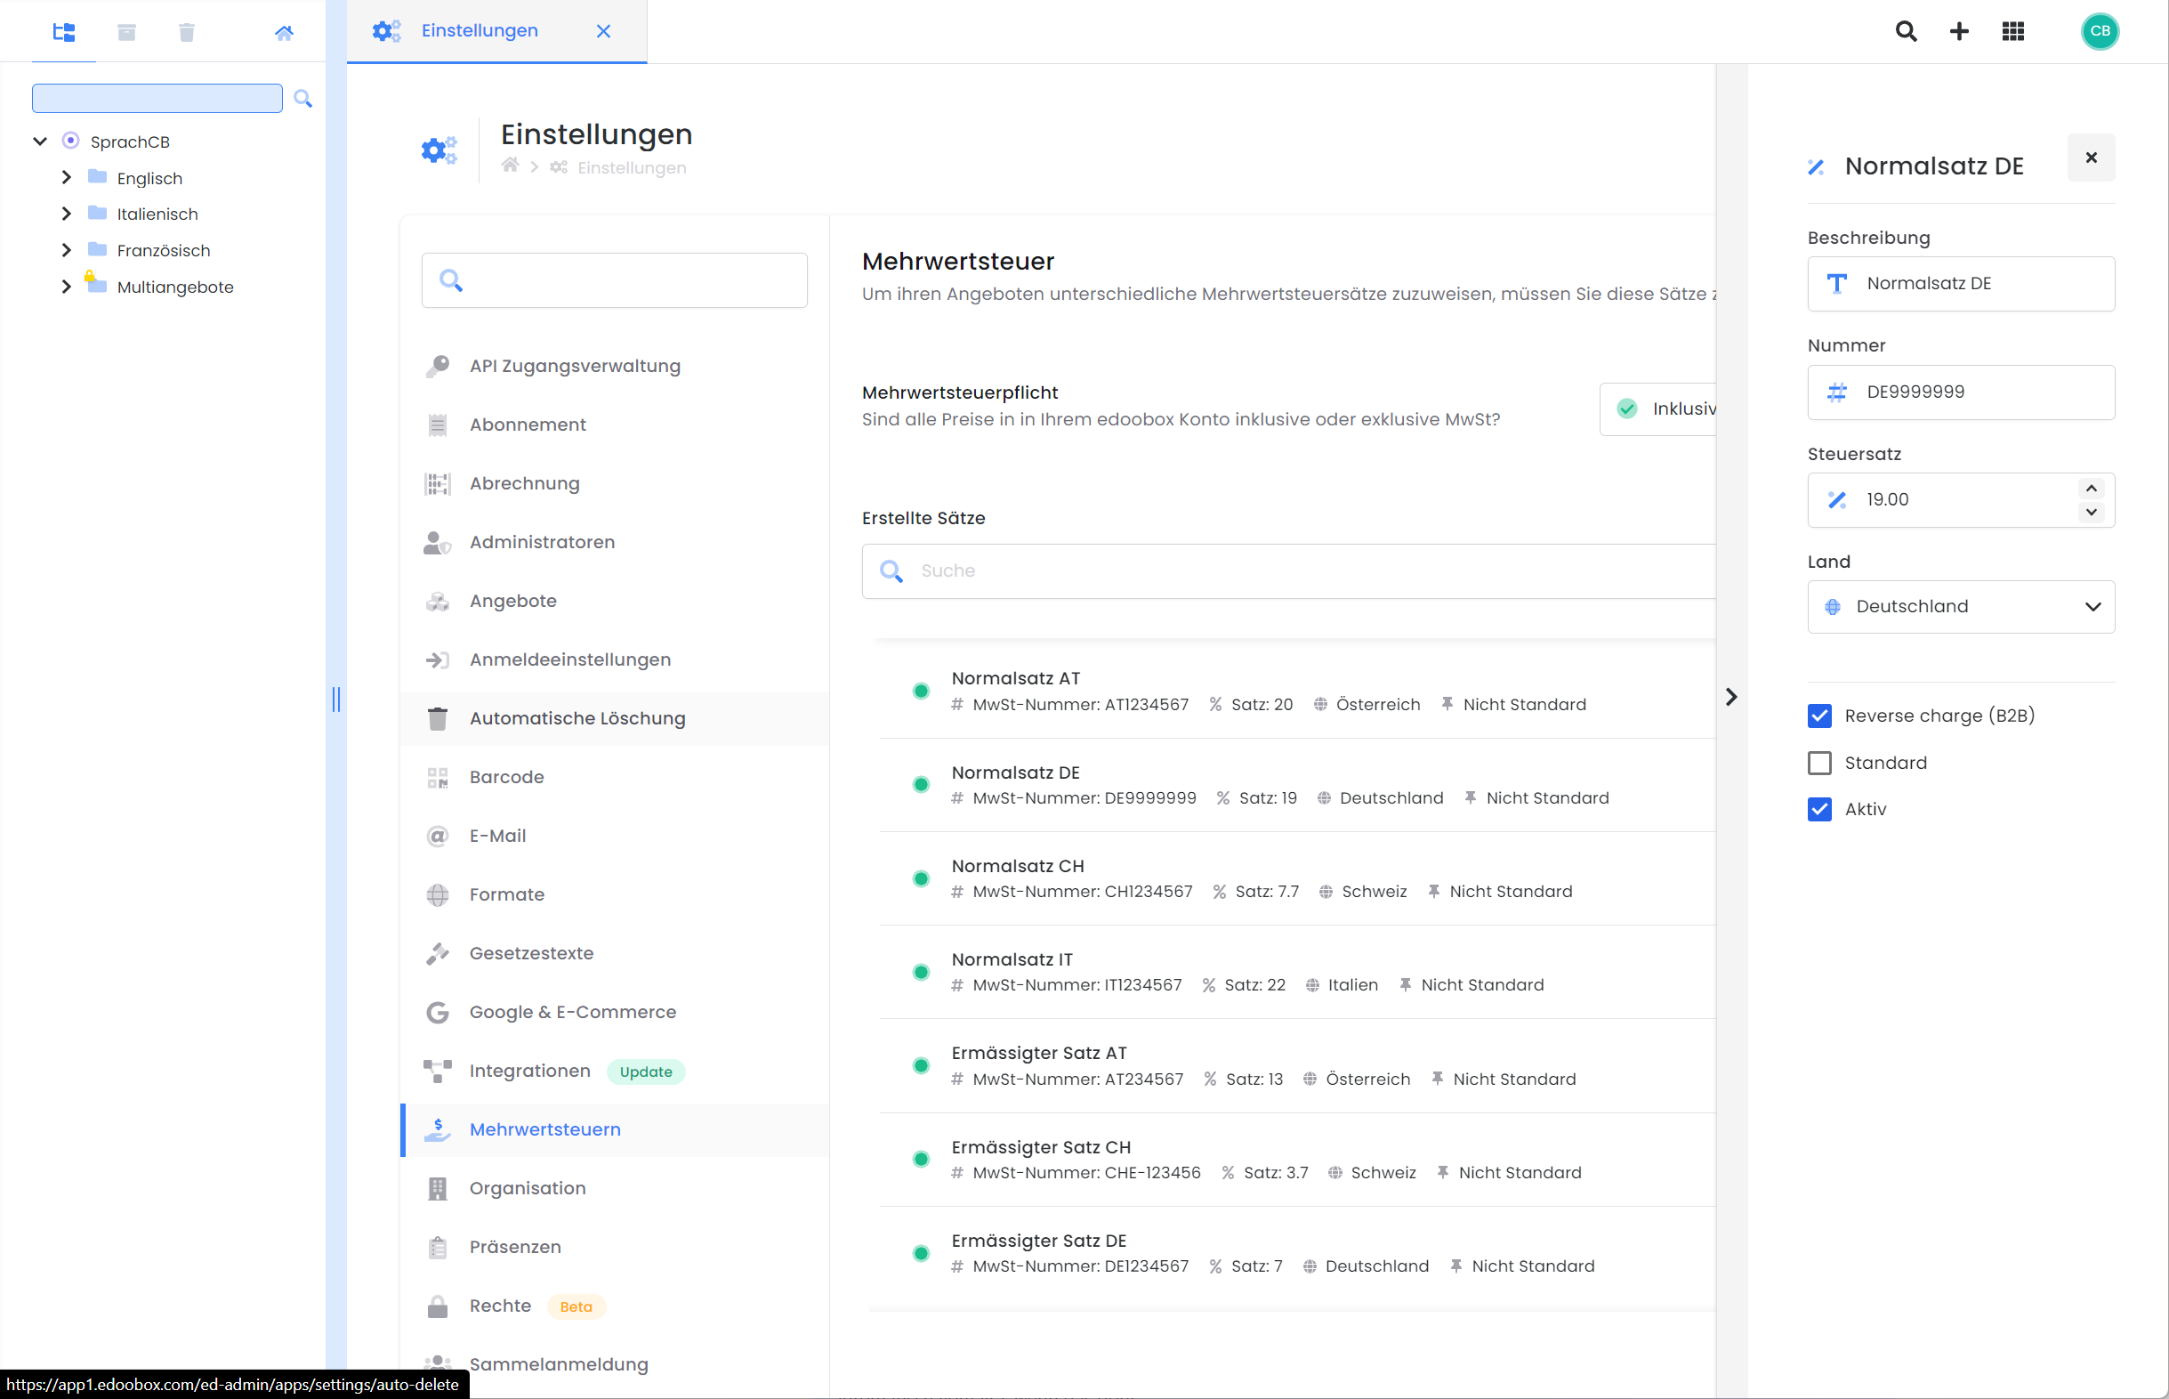Open the archive icon in left panel
Image resolution: width=2169 pixels, height=1399 pixels.
point(126,33)
